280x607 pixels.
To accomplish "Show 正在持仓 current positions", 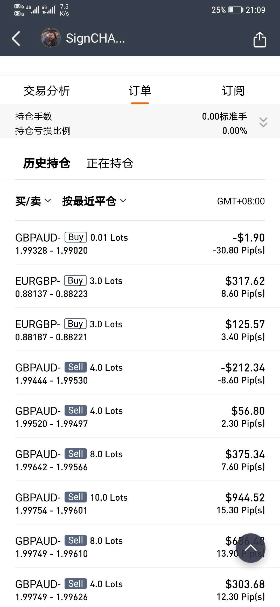I will point(110,163).
